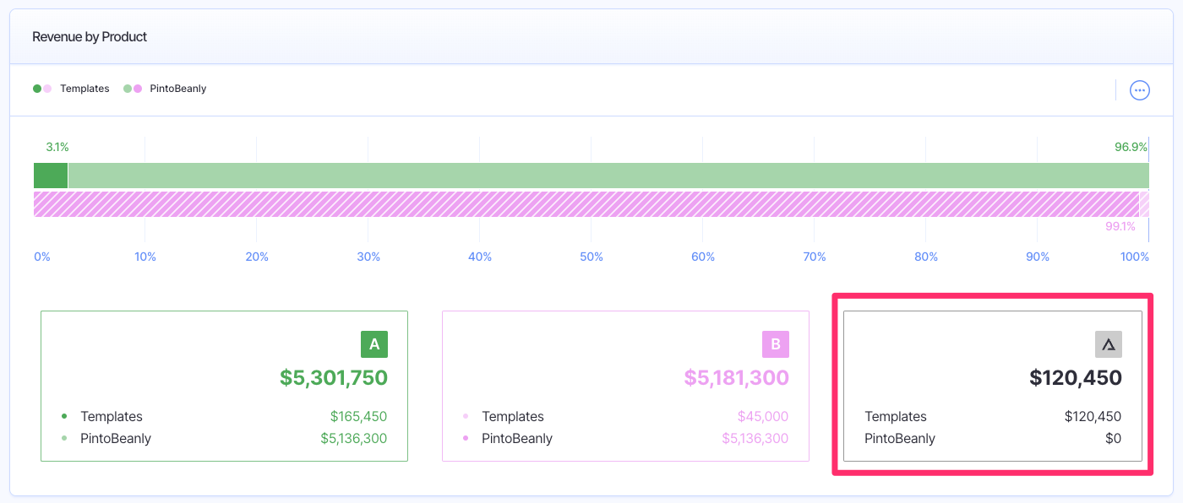Image resolution: width=1183 pixels, height=503 pixels.
Task: Click the dark green 3.1% bar segment
Action: coord(50,175)
